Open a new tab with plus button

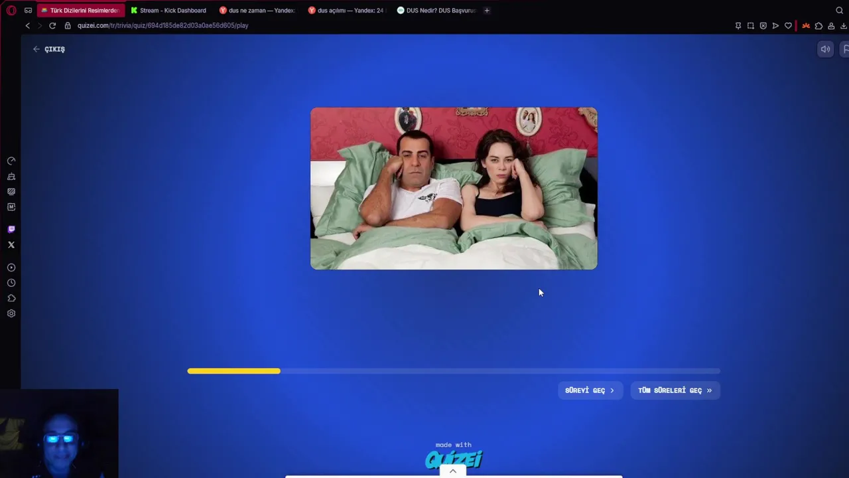(x=487, y=10)
